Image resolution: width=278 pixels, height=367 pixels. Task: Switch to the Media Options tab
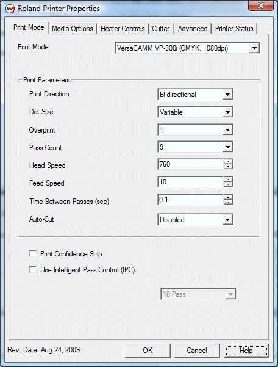click(x=73, y=29)
